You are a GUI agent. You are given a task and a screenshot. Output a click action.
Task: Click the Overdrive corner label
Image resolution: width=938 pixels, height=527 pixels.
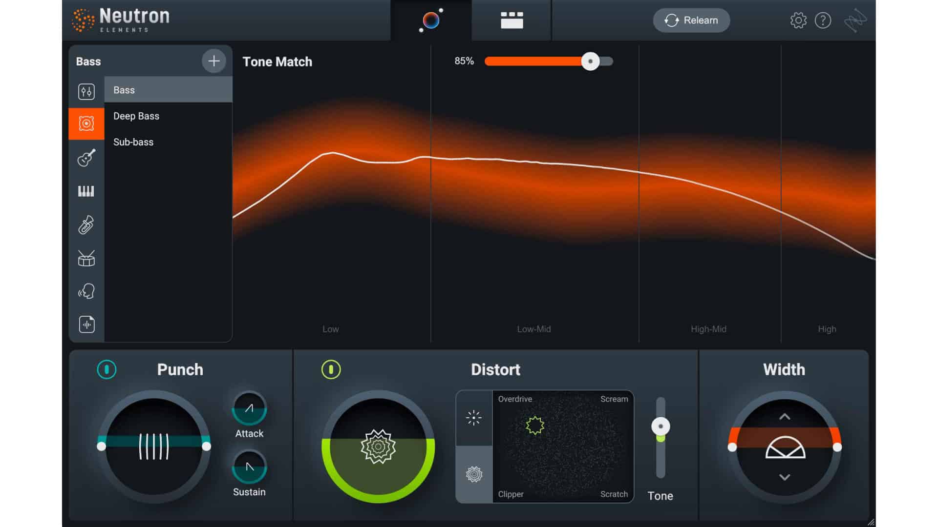coord(515,399)
